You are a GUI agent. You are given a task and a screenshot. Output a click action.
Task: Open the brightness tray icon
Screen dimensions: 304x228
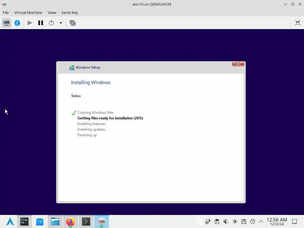click(235, 221)
